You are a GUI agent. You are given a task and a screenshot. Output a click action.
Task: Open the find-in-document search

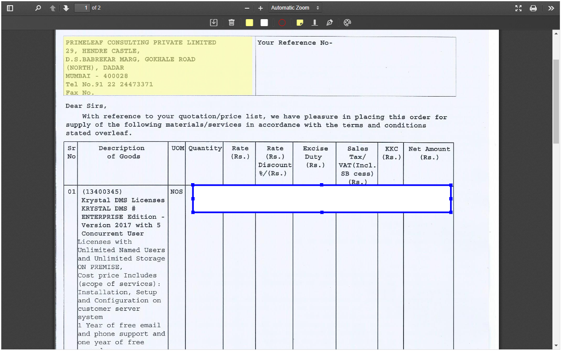coord(38,8)
